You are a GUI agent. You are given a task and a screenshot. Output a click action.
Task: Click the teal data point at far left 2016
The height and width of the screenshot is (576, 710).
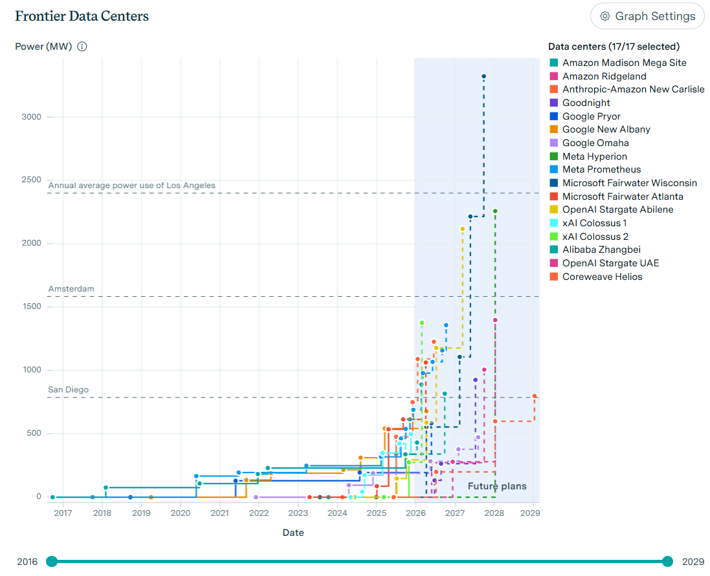(52, 497)
